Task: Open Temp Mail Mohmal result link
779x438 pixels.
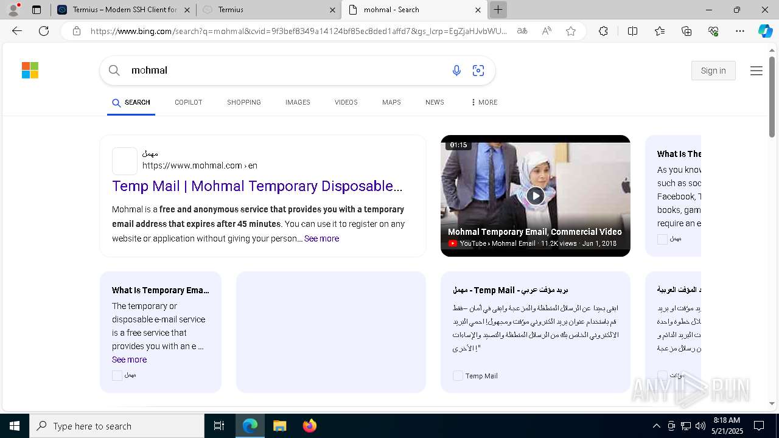Action: tap(257, 186)
